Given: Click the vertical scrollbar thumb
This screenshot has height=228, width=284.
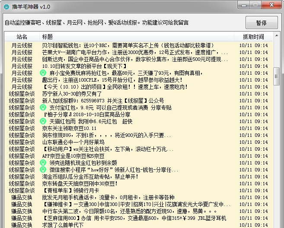Looking at the screenshot, I should (x=276, y=76).
